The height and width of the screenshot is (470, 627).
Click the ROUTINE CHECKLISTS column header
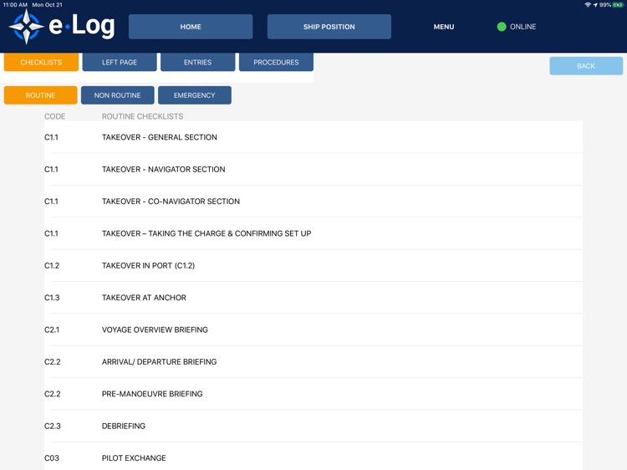click(142, 116)
